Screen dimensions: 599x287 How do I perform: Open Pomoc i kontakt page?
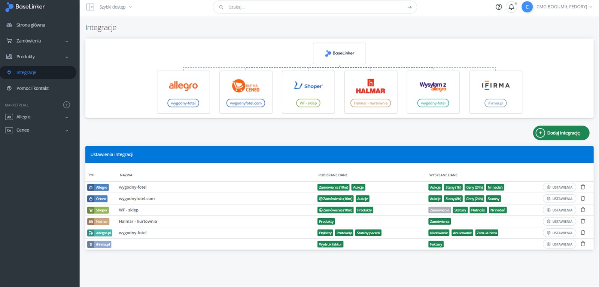point(33,89)
